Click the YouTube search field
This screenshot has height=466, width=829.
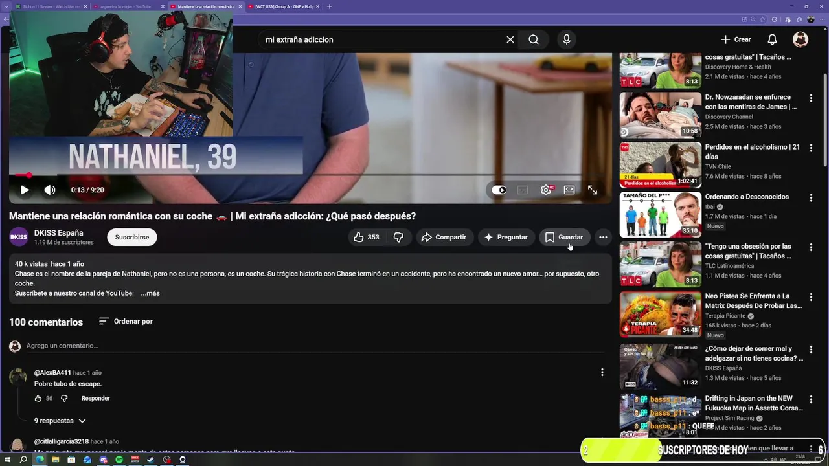(382, 39)
